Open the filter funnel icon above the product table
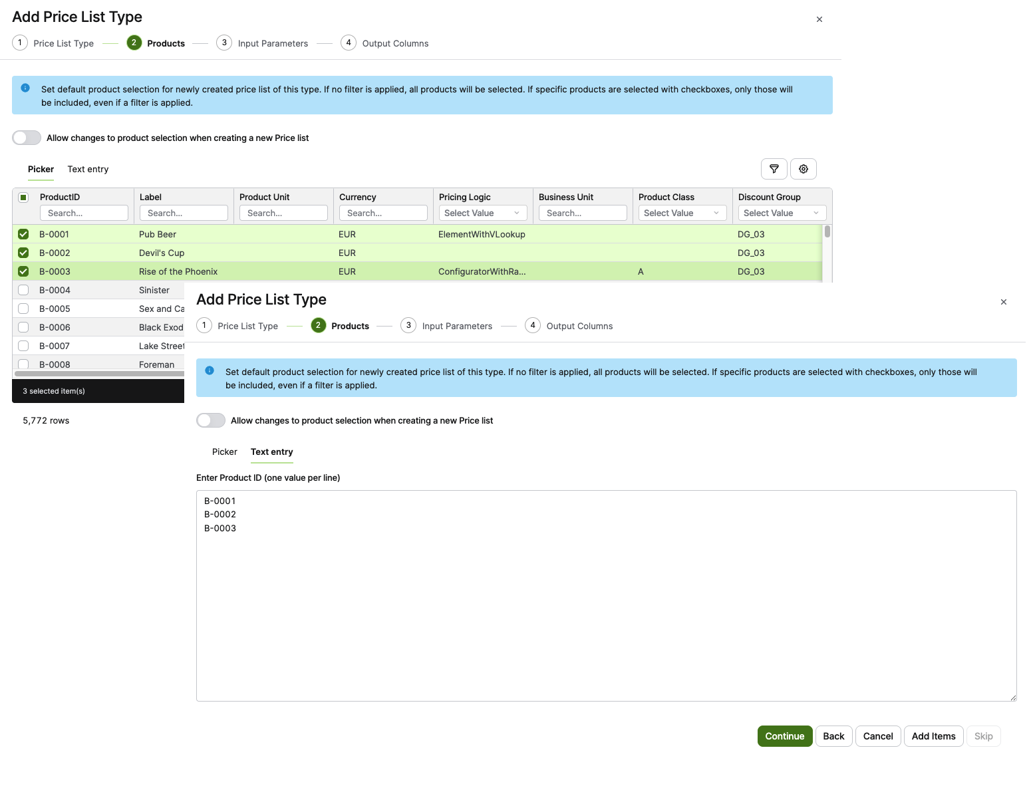This screenshot has width=1031, height=798. pos(774,169)
